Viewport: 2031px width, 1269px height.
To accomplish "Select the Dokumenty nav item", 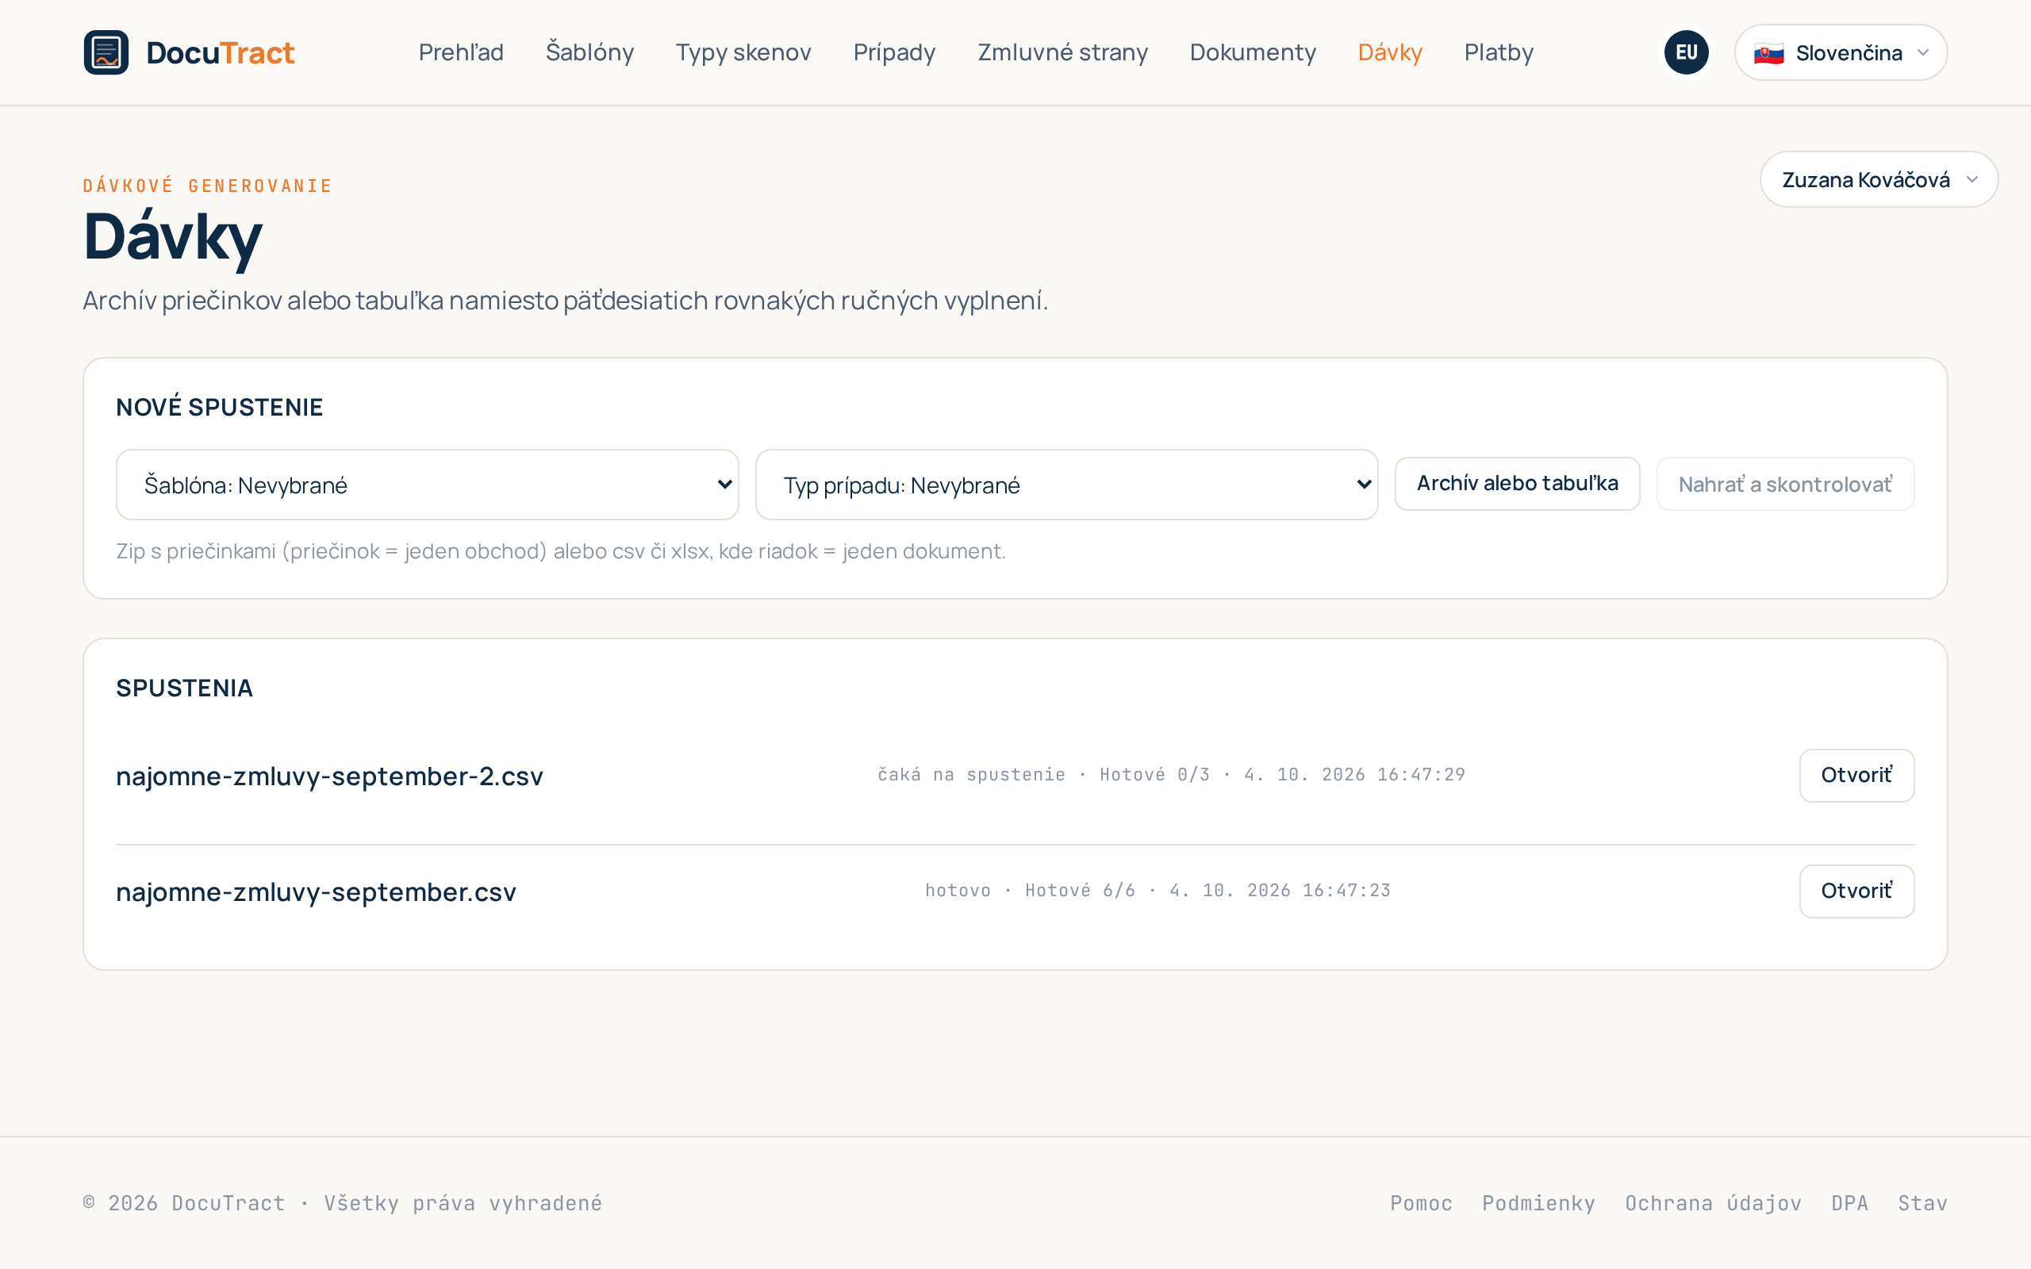I will click(1253, 52).
